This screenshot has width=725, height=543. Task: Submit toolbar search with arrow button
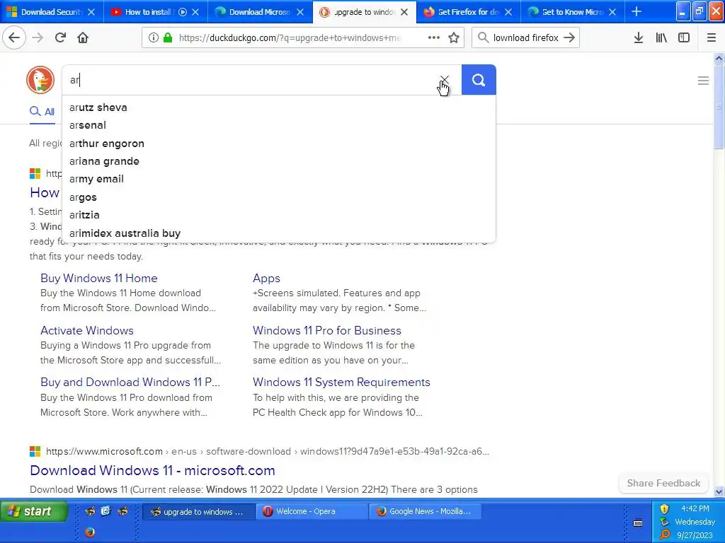pos(570,38)
